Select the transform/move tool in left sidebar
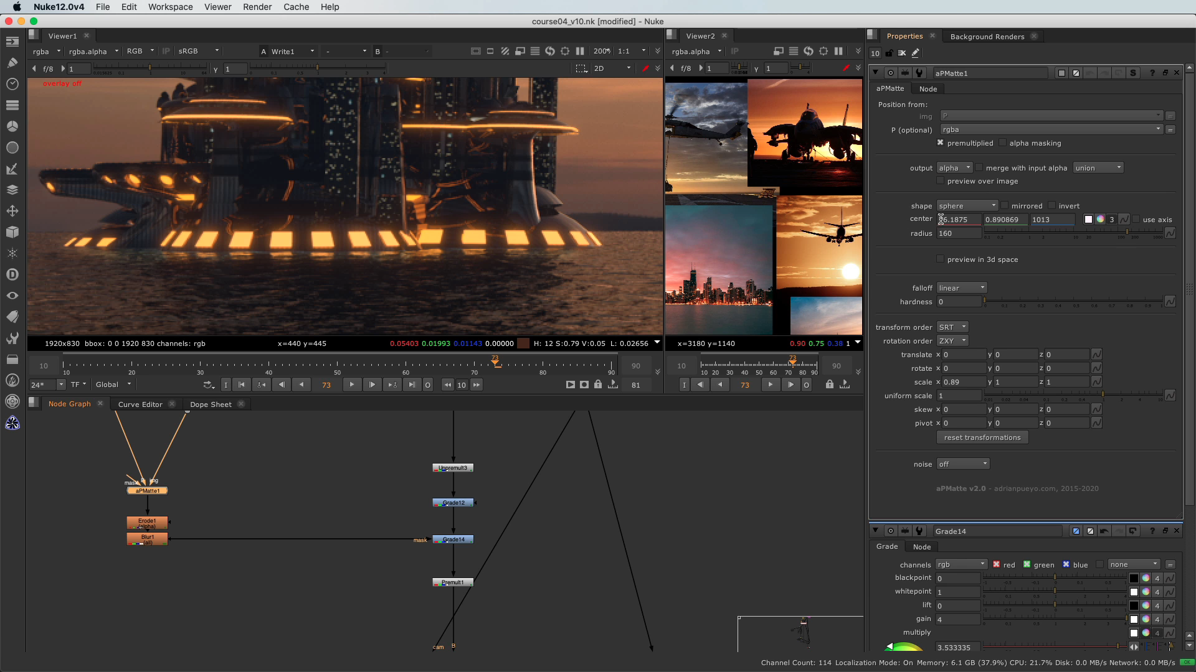 [x=12, y=210]
